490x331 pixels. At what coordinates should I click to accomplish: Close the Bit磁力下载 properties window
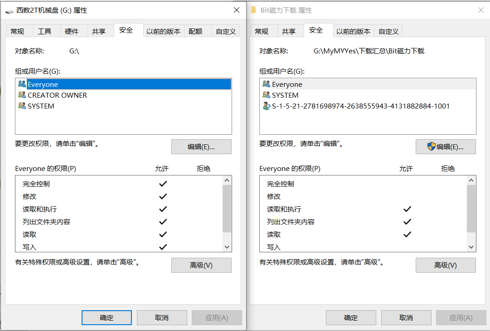(x=481, y=10)
